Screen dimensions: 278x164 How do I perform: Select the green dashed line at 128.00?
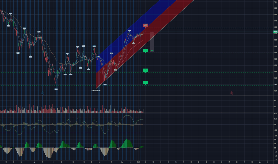137,73
